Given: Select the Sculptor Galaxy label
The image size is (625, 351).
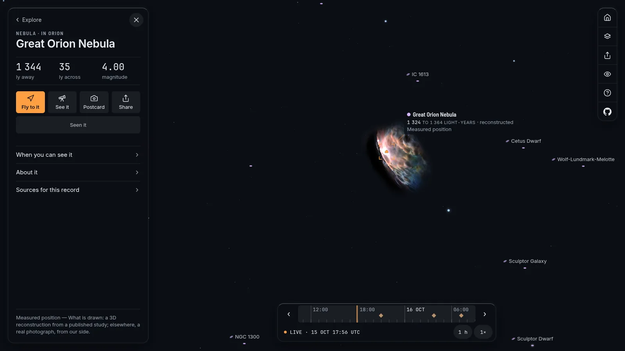Looking at the screenshot, I should 525,261.
